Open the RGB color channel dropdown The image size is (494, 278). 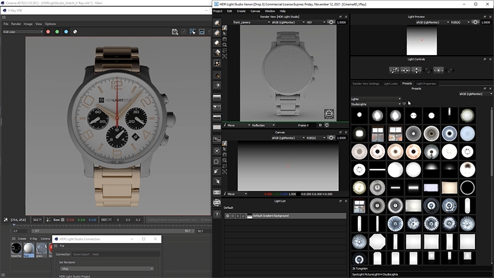(x=22, y=32)
